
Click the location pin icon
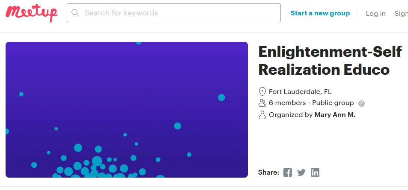coord(262,91)
